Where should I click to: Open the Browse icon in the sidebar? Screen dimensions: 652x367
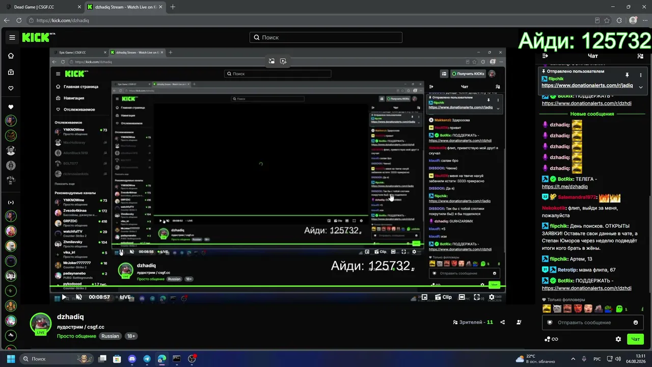(11, 72)
